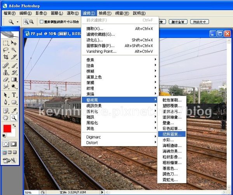This screenshot has height=195, width=233.
Task: Select the Clone Stamp tool
Action: pyautogui.click(x=6, y=73)
